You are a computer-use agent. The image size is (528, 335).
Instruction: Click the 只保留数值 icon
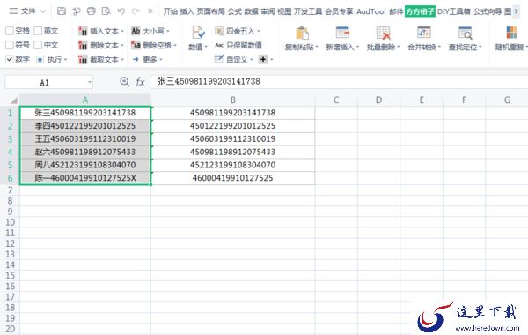(219, 45)
